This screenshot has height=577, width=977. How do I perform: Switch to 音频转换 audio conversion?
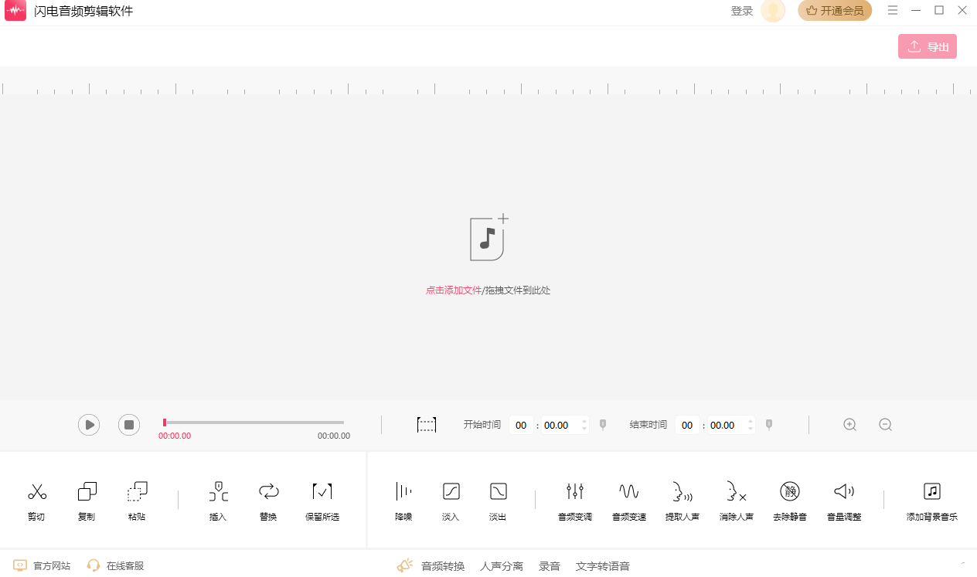(x=442, y=566)
